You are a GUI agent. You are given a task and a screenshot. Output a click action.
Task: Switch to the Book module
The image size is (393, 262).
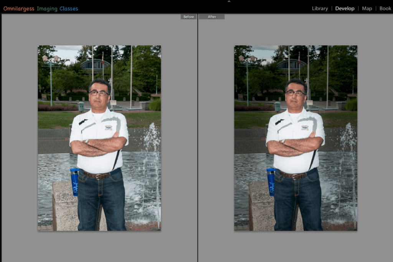385,8
